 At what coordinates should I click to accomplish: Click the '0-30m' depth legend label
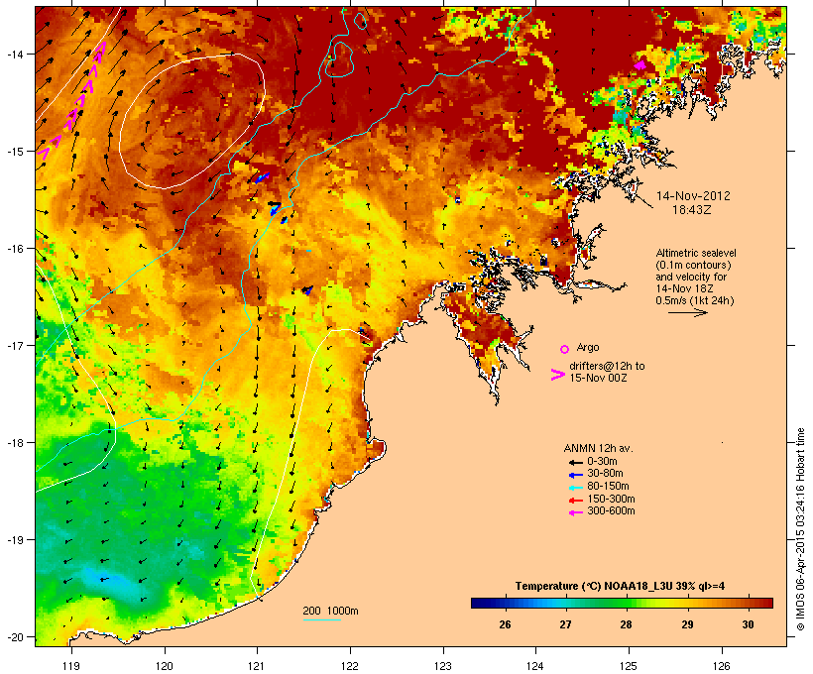602,462
